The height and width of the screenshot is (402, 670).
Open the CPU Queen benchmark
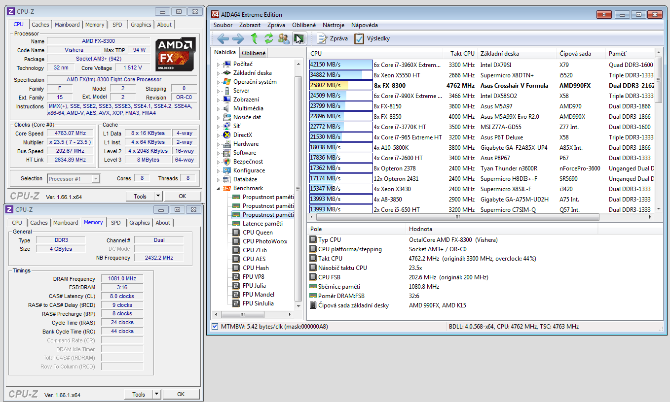(258, 233)
